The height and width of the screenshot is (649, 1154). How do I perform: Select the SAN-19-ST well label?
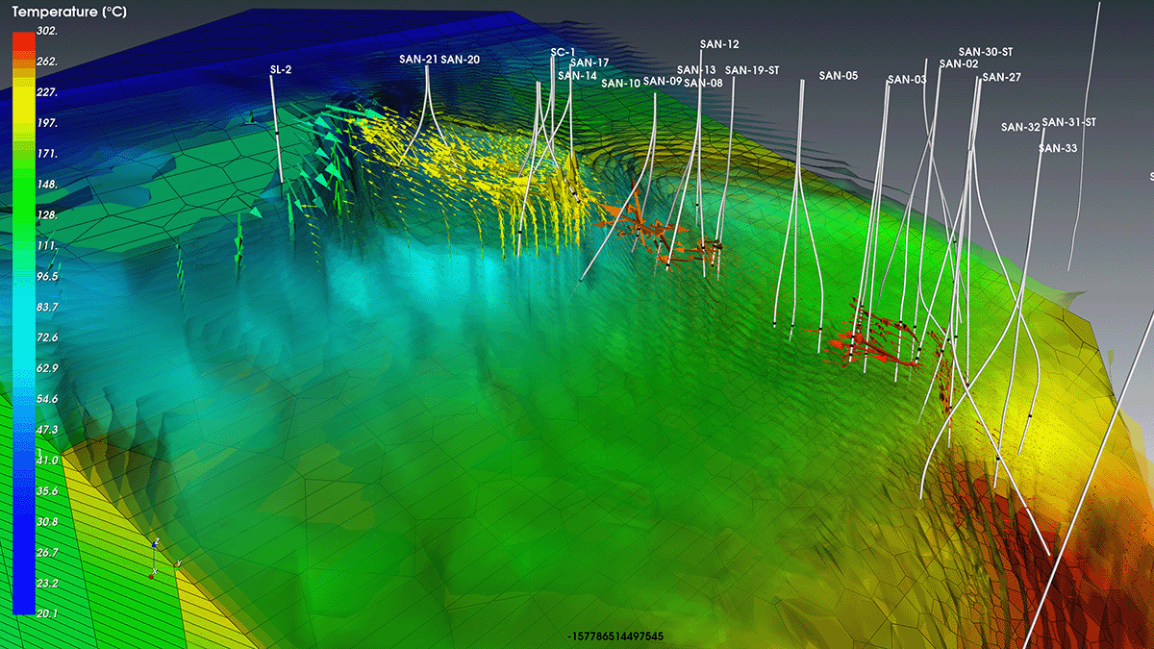[754, 70]
